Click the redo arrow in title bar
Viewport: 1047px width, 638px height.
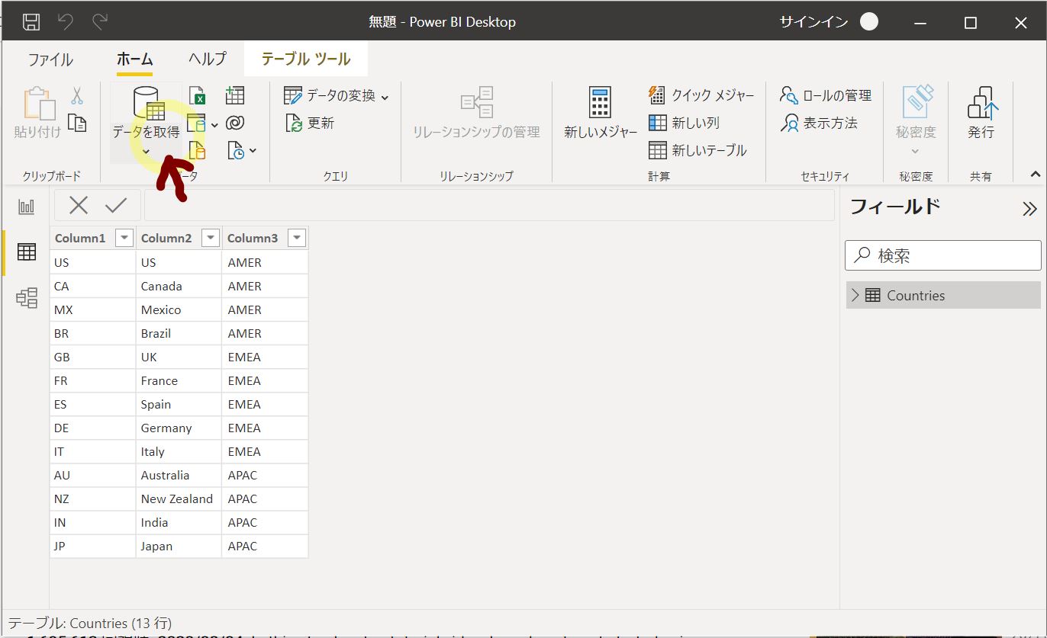click(99, 22)
